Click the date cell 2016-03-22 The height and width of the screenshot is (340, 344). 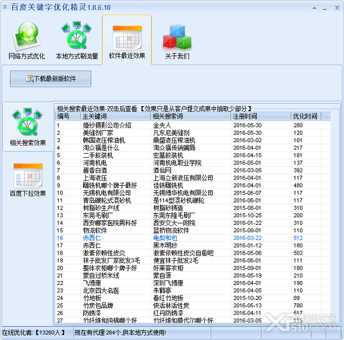coord(247,238)
